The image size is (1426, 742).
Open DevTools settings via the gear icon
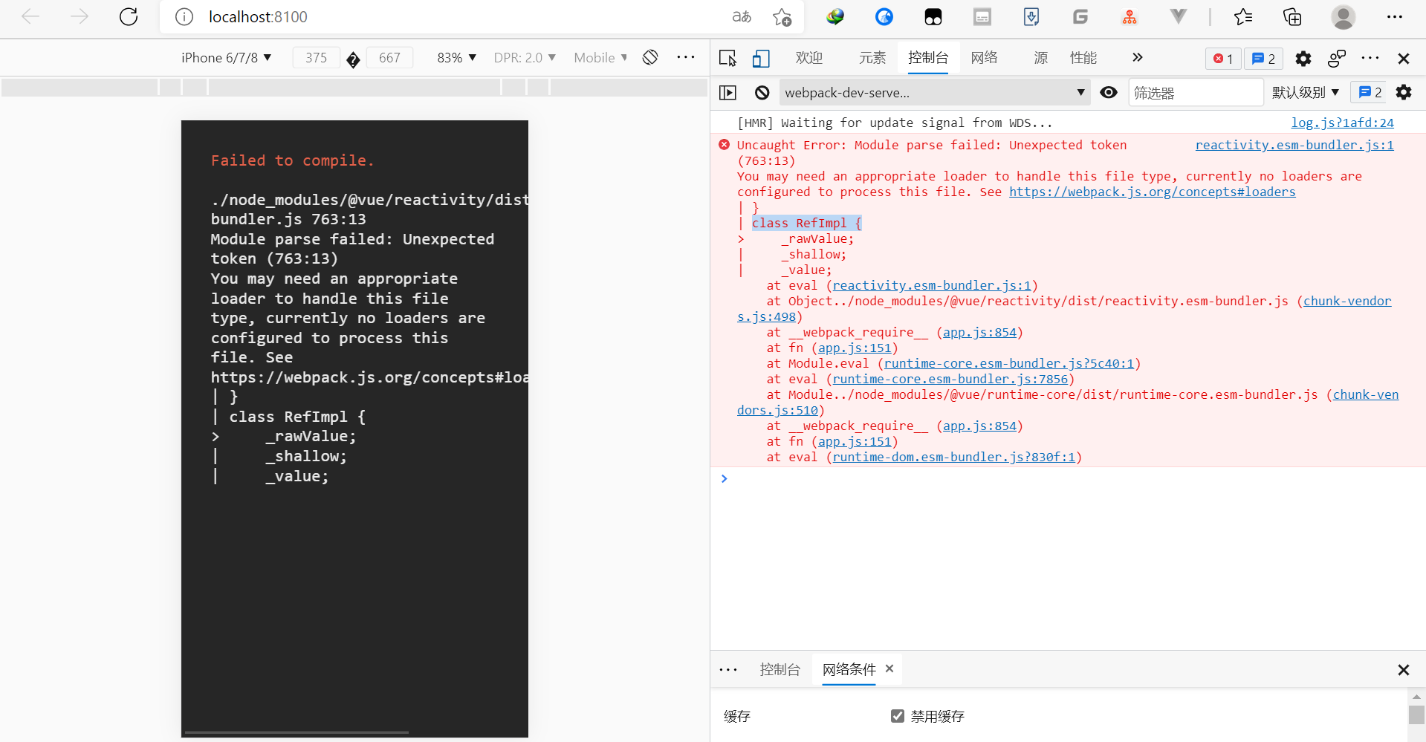1303,59
